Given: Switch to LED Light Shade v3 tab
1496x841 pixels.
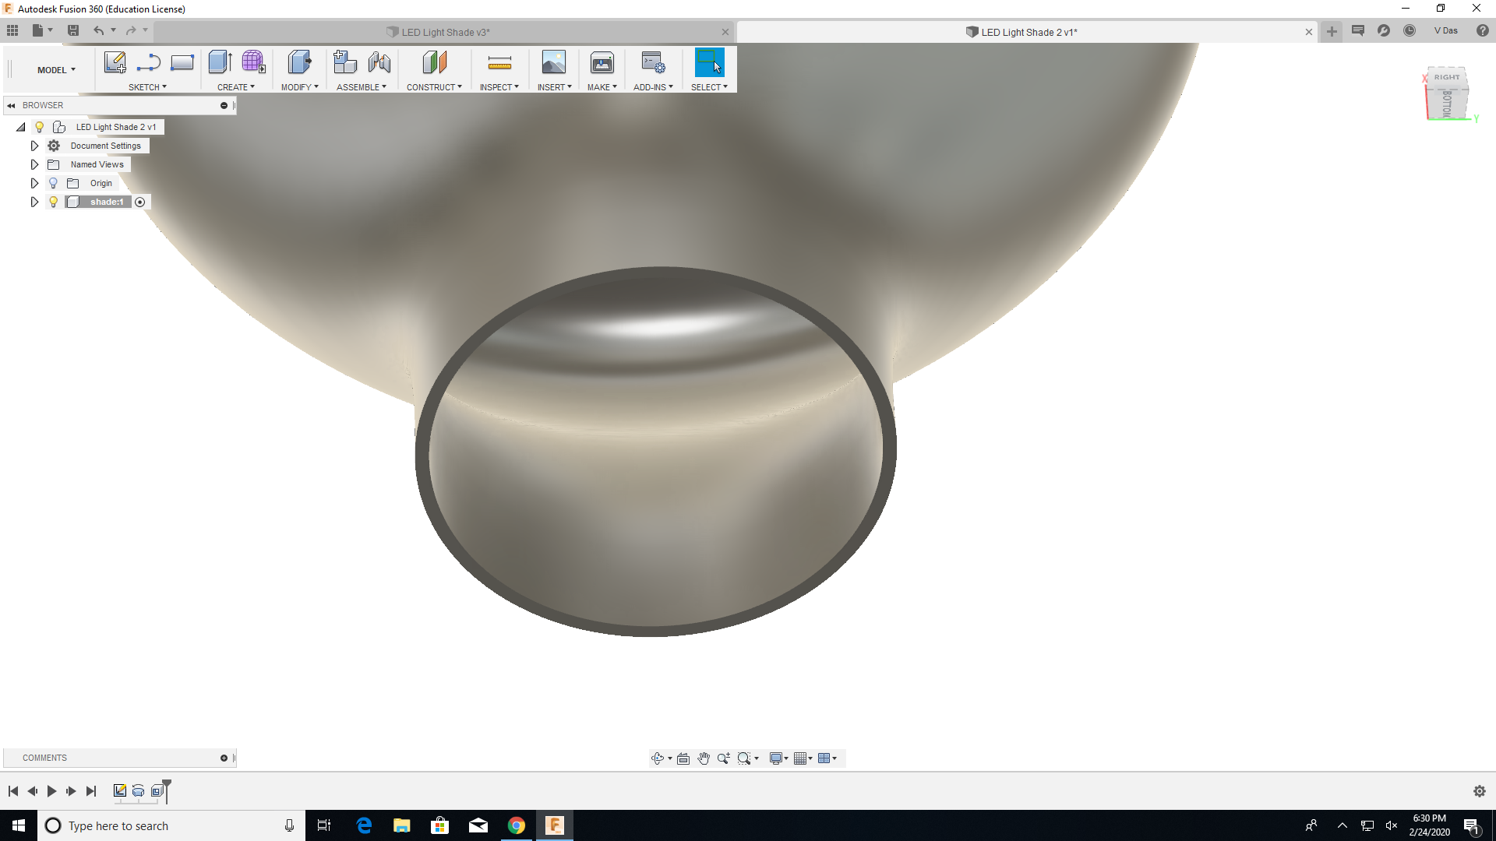Looking at the screenshot, I should click(x=444, y=32).
